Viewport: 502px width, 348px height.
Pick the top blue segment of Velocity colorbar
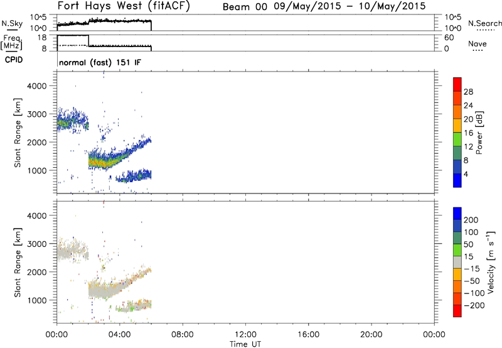[457, 214]
